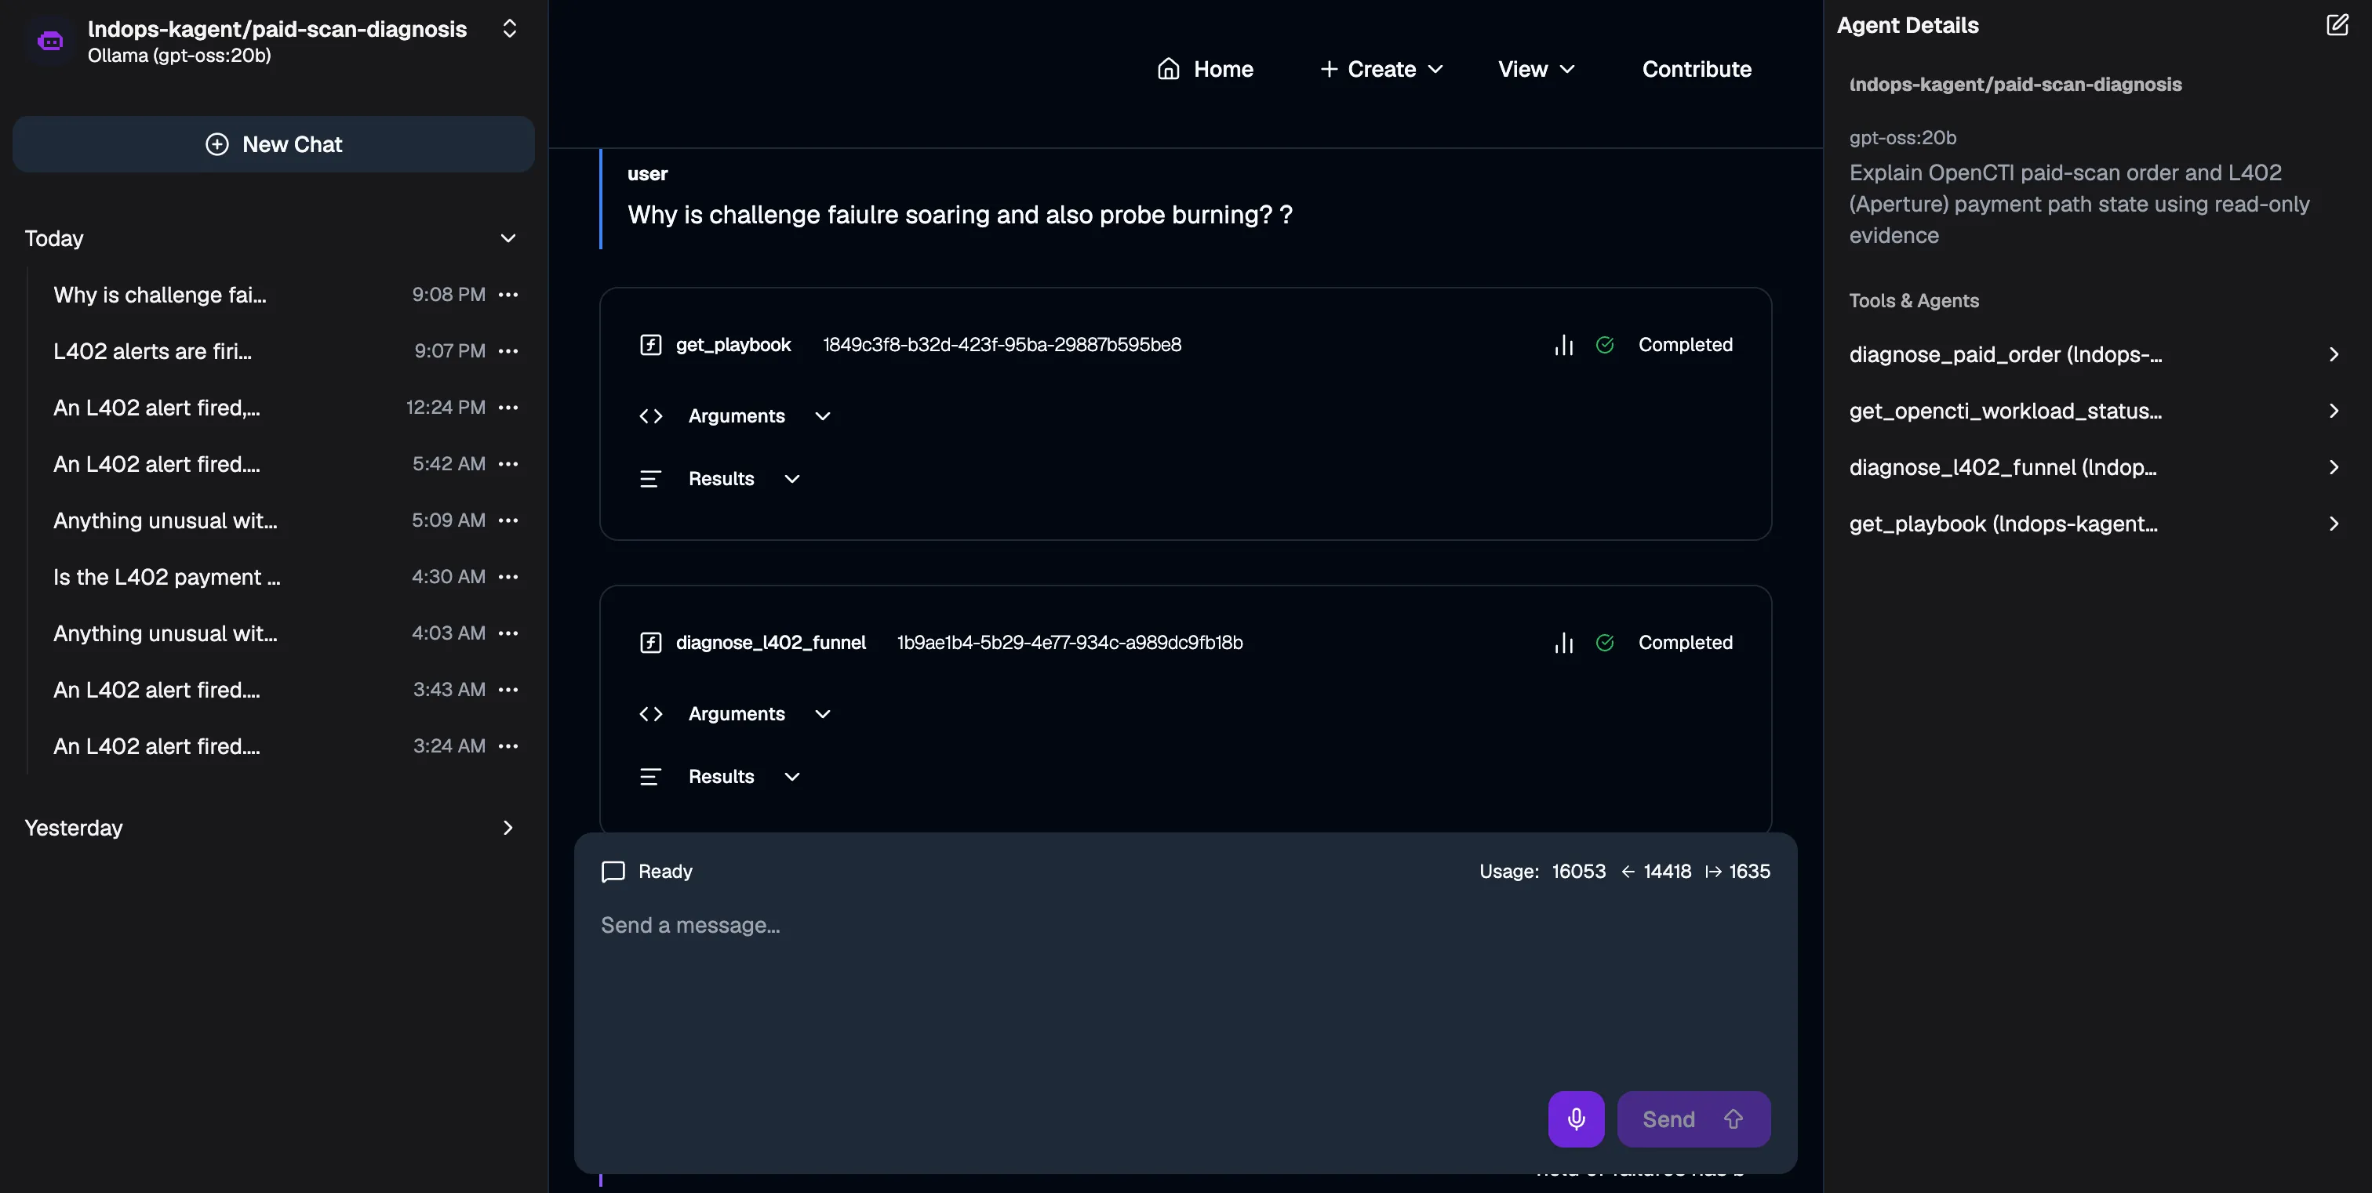Viewport: 2372px width, 1193px height.
Task: Open chat 'Is the L402 payment ...'
Action: (x=166, y=577)
